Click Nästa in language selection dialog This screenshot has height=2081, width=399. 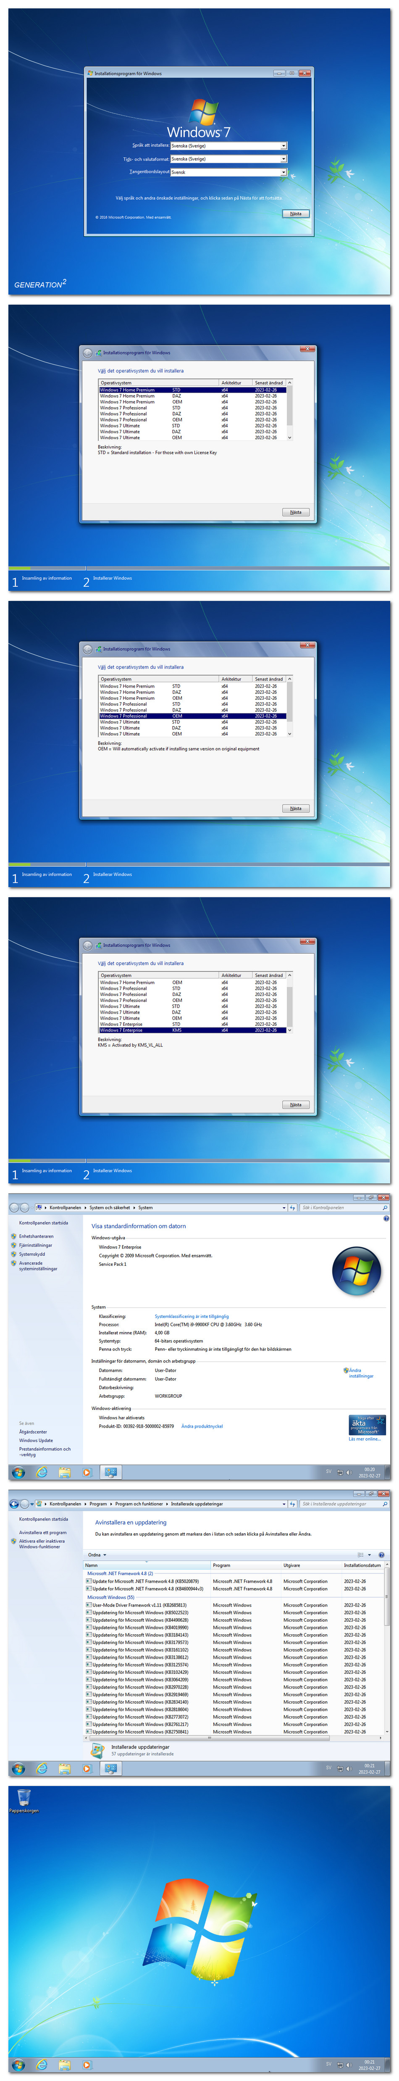coord(296,214)
